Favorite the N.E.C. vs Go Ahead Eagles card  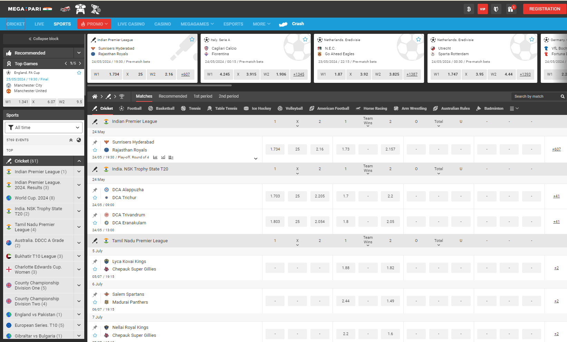point(419,39)
